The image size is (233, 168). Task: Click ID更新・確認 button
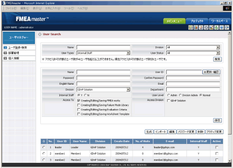(x=211, y=72)
